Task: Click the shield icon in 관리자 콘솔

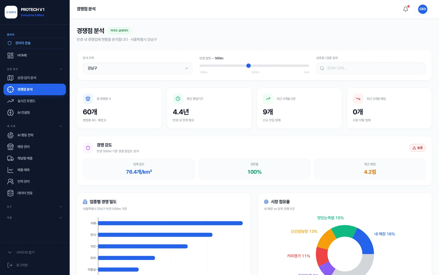Action: (x=10, y=43)
